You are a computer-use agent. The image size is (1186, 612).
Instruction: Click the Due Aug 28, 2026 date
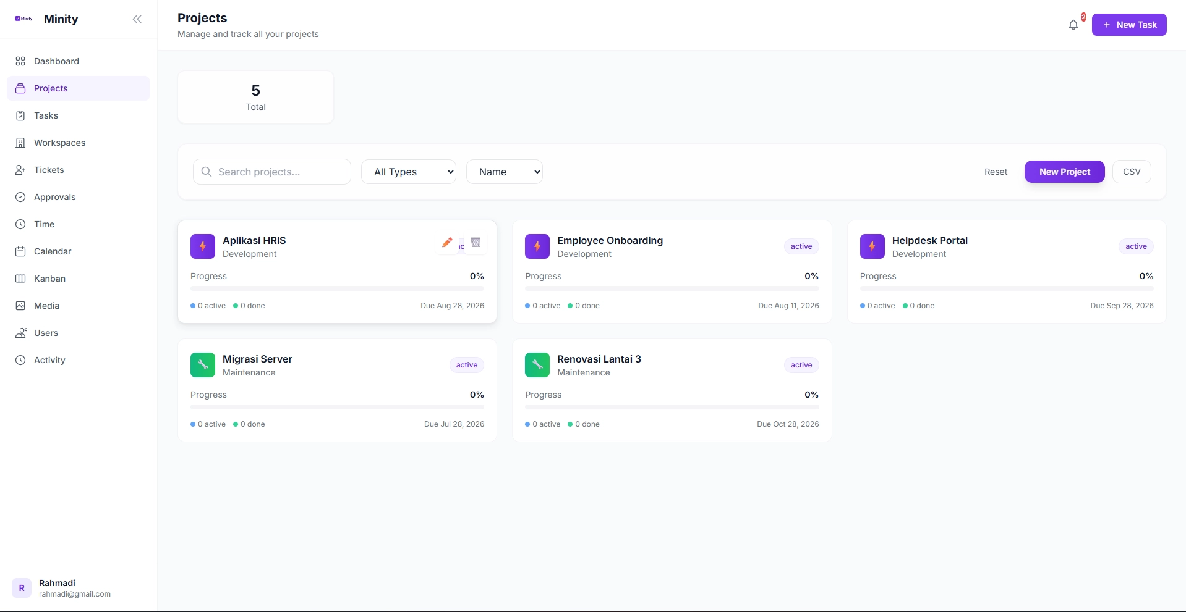[452, 306]
